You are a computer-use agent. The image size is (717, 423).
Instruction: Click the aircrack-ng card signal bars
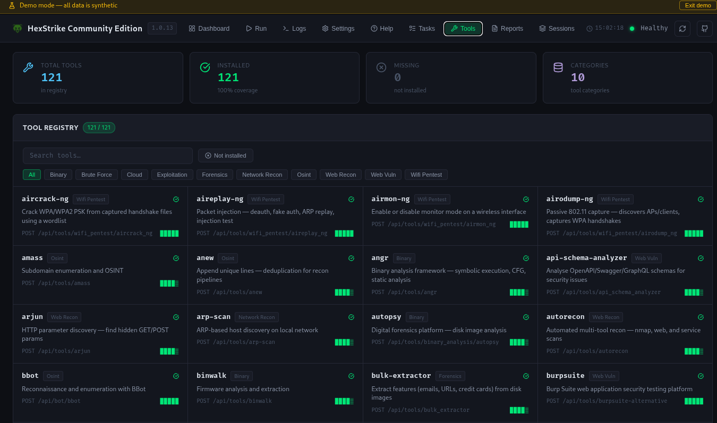point(169,233)
